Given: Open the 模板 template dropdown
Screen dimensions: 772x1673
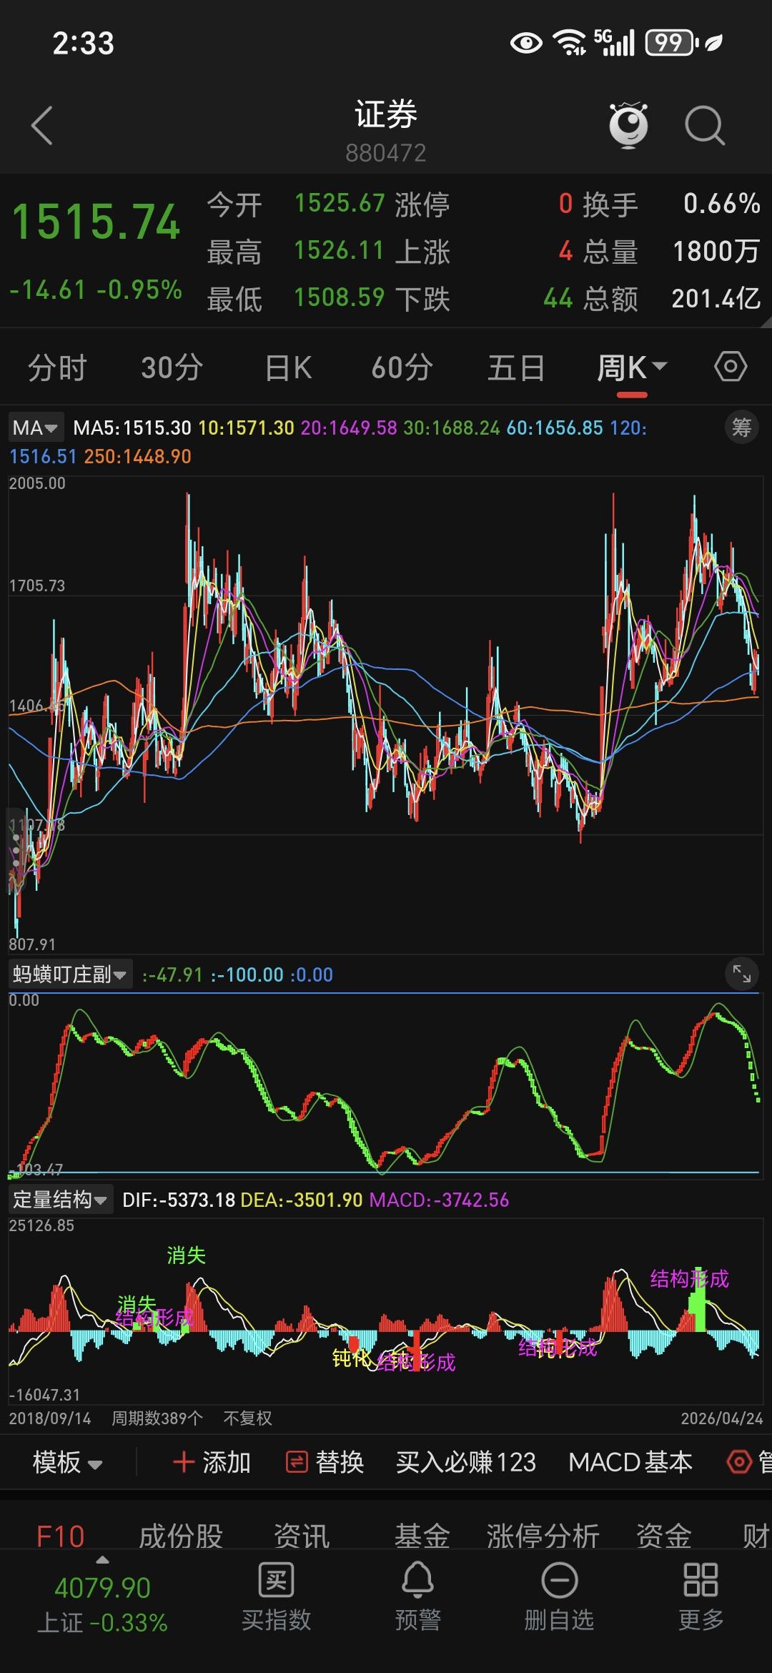Looking at the screenshot, I should (x=68, y=1462).
